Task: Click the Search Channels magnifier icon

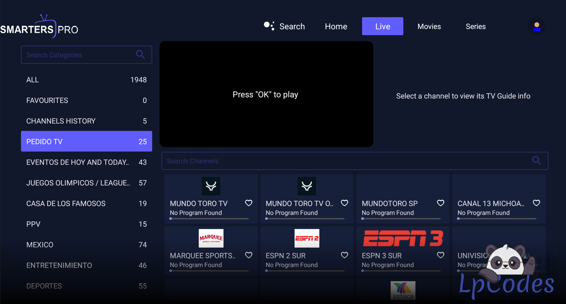Action: click(x=536, y=161)
